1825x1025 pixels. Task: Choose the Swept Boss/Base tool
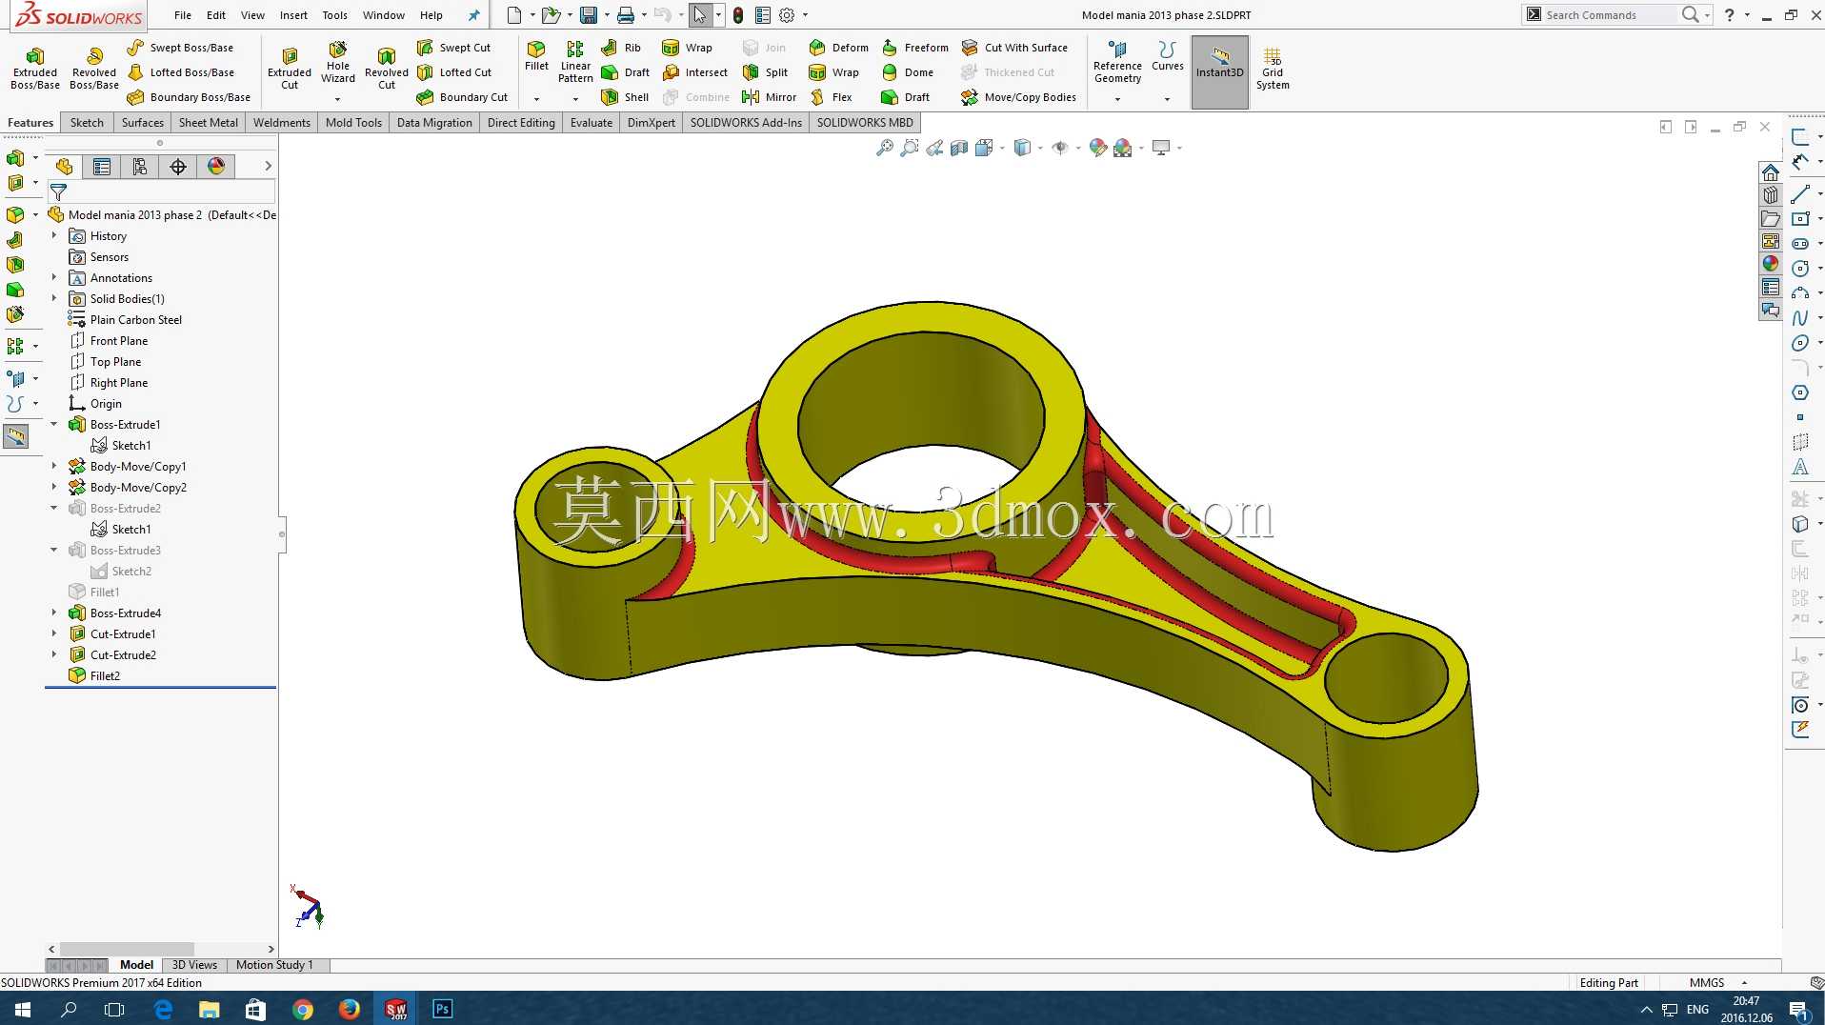click(180, 48)
